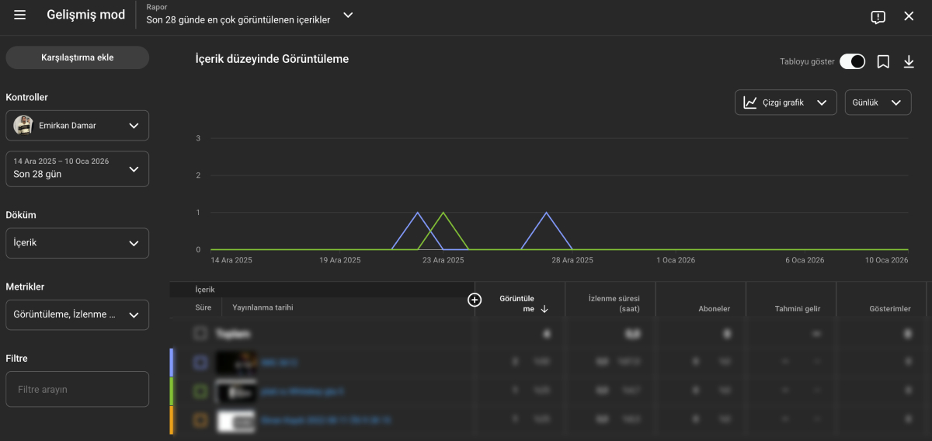The width and height of the screenshot is (932, 441).
Task: Click the plus icon to add metric
Action: [475, 300]
